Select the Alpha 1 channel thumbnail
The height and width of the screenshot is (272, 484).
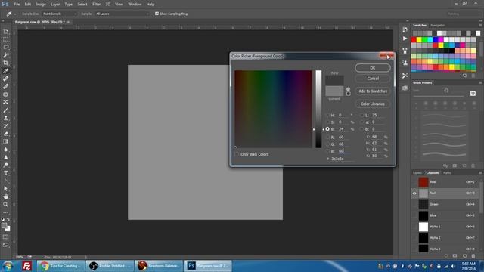coord(423,227)
